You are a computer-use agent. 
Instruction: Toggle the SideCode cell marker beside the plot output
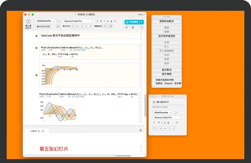(37, 75)
